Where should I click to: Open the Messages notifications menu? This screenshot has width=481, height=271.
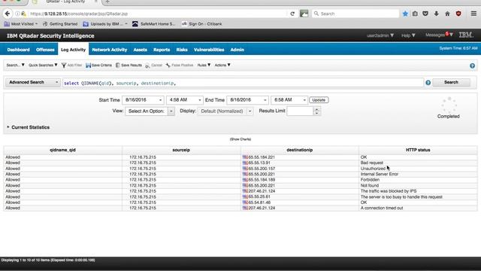[439, 35]
